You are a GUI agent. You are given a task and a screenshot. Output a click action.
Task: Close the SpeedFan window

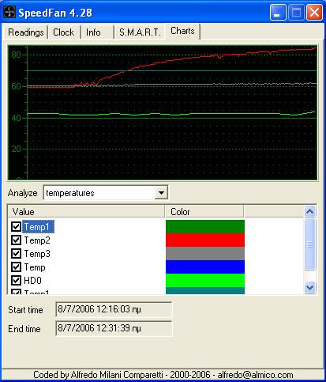click(314, 13)
